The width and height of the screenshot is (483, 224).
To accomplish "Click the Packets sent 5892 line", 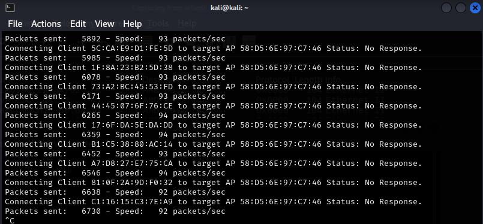I will 115,39.
